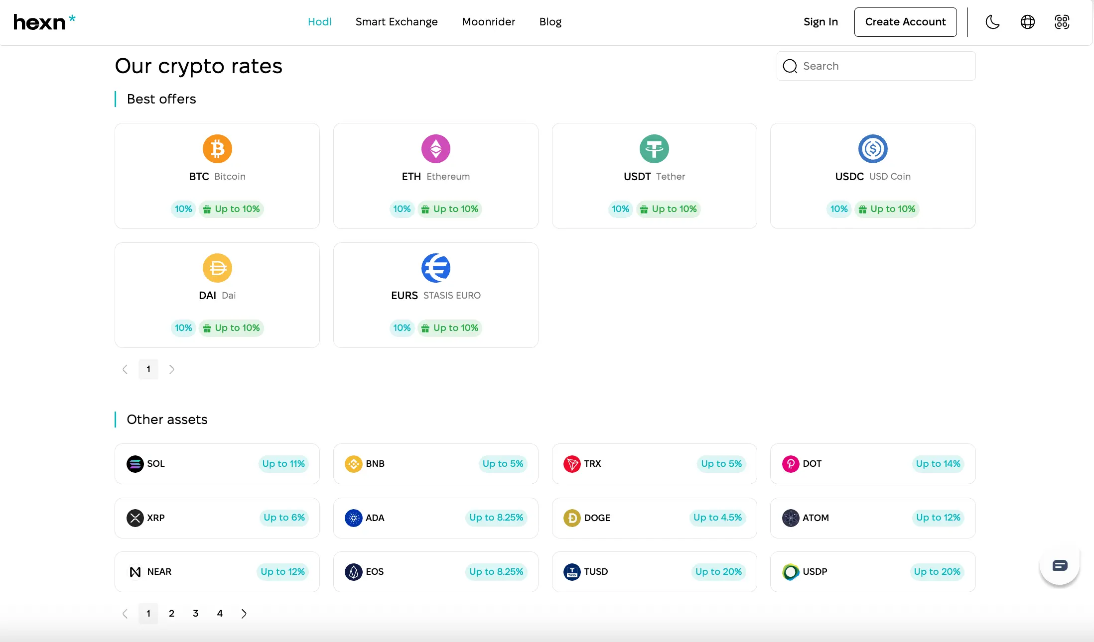Click the DOT coin icon
The width and height of the screenshot is (1094, 642).
[791, 464]
